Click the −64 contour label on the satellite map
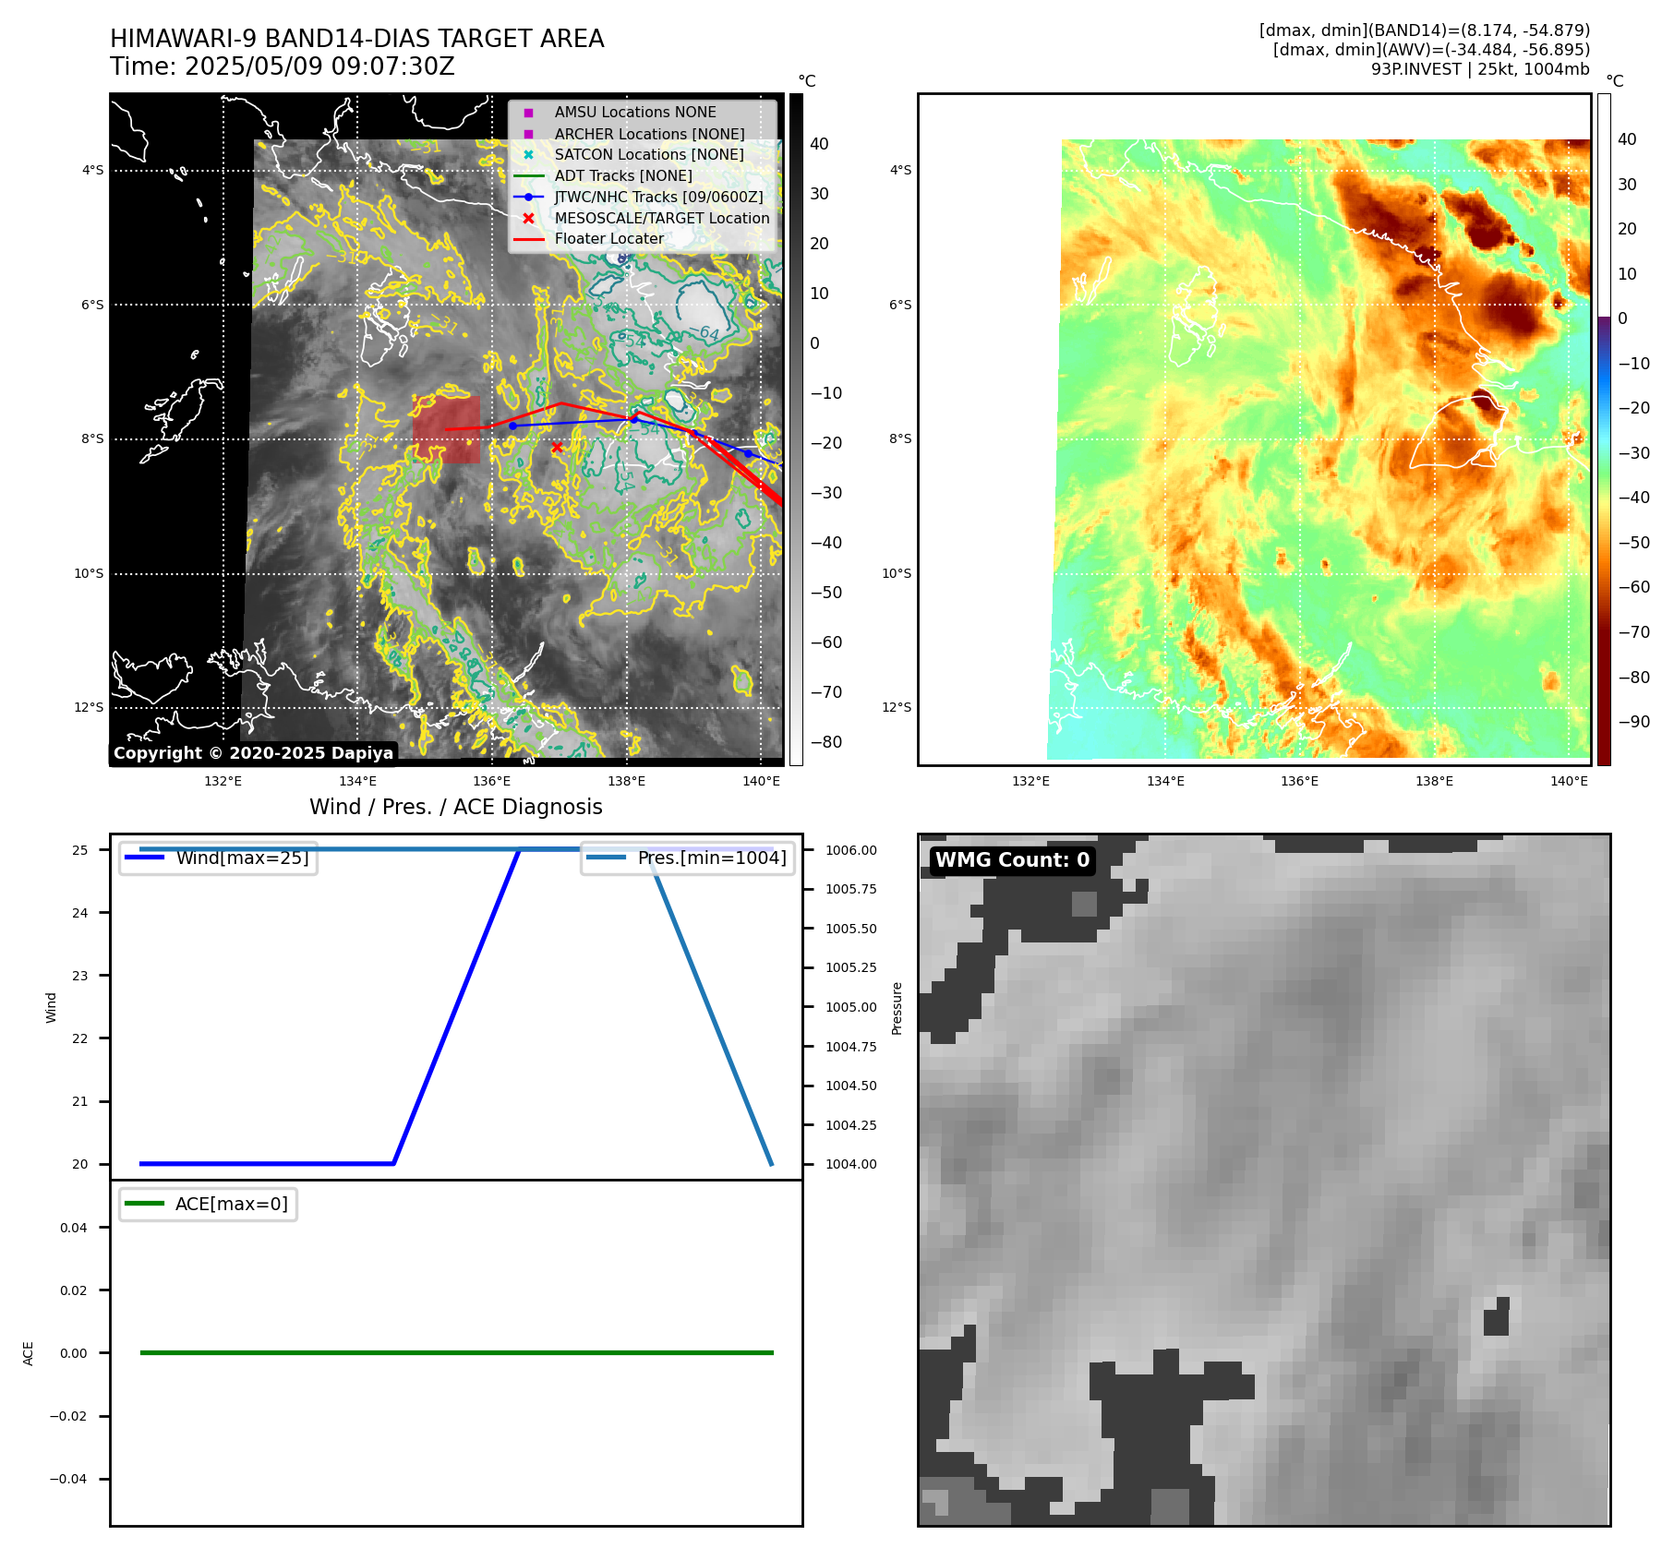The height and width of the screenshot is (1560, 1674). (x=705, y=332)
